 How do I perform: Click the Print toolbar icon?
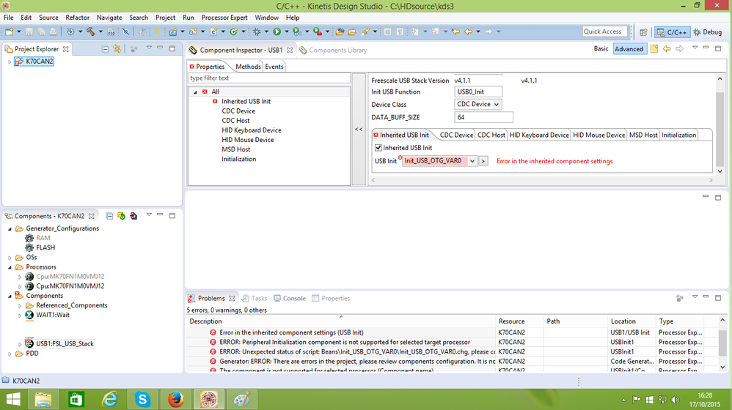coord(54,31)
